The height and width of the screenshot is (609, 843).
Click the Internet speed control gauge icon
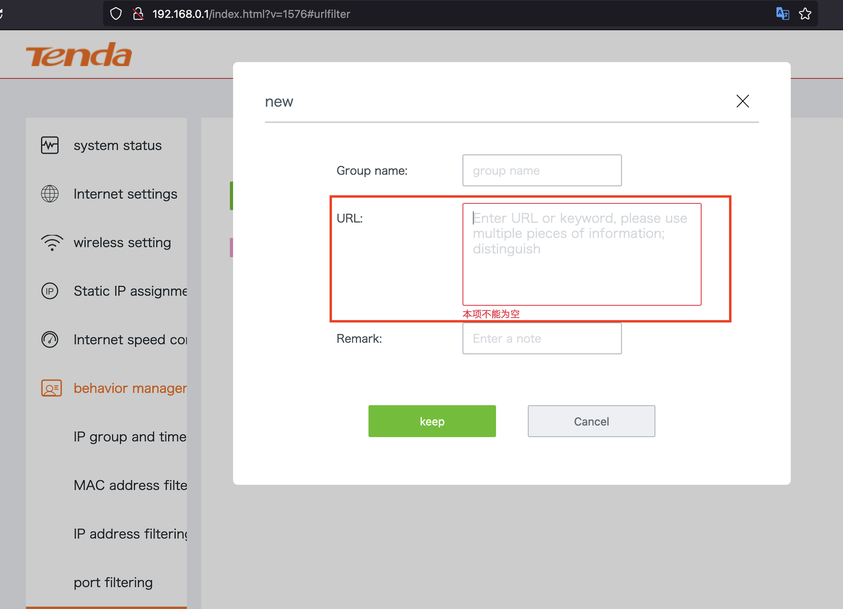click(50, 339)
